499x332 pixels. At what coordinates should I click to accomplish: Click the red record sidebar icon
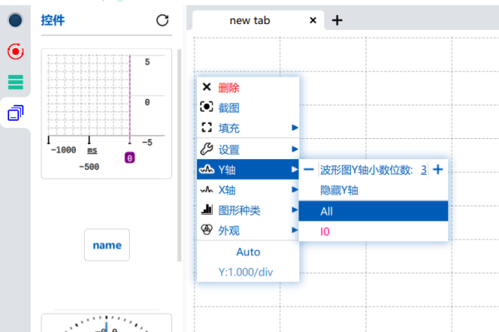click(15, 52)
